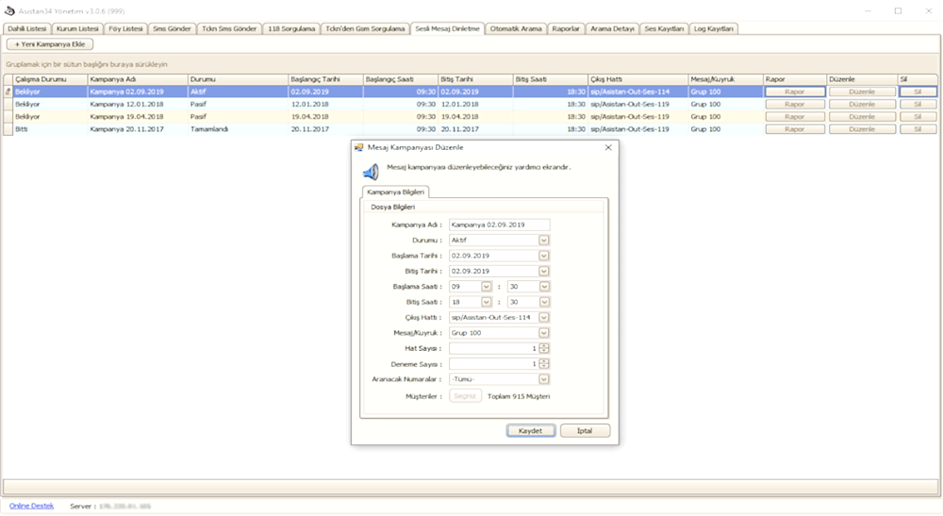The height and width of the screenshot is (516, 943).
Task: Click the Asistan34 Yönetim app icon
Action: click(x=8, y=10)
